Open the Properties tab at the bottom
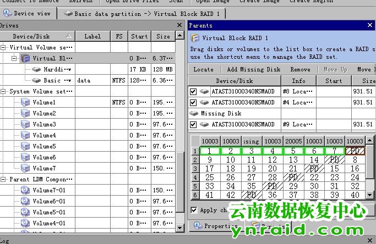This screenshot has width=376, height=244. 216,225
